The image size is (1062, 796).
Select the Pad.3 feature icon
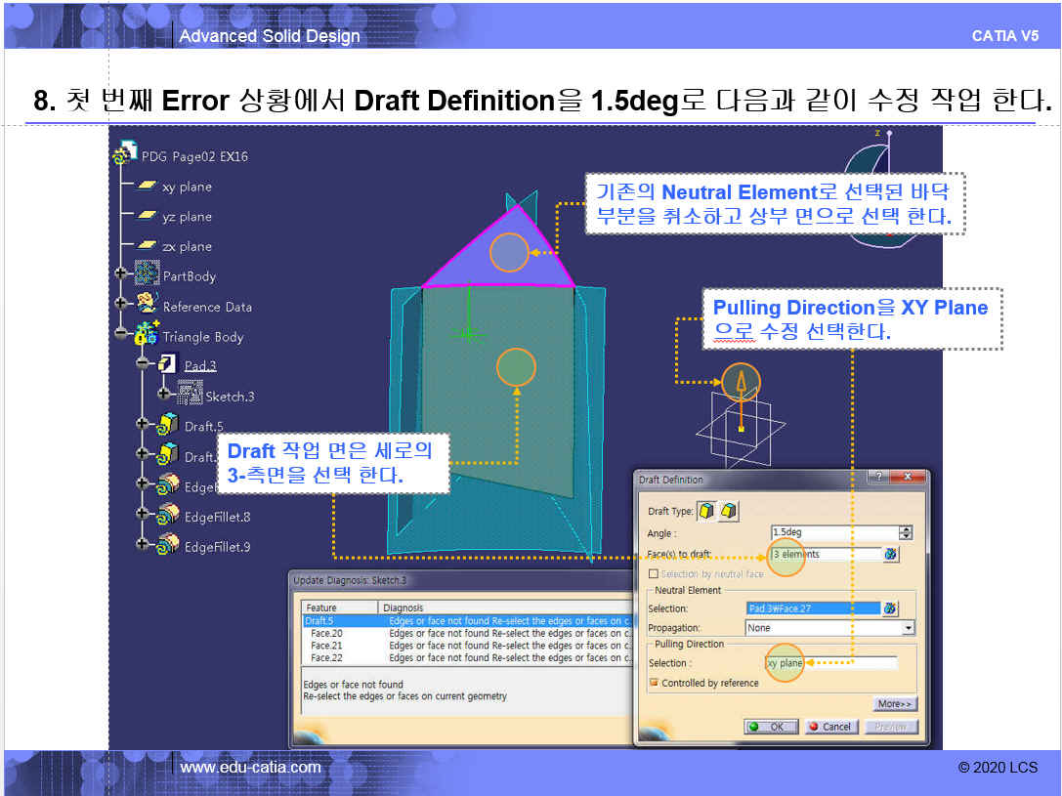168,364
